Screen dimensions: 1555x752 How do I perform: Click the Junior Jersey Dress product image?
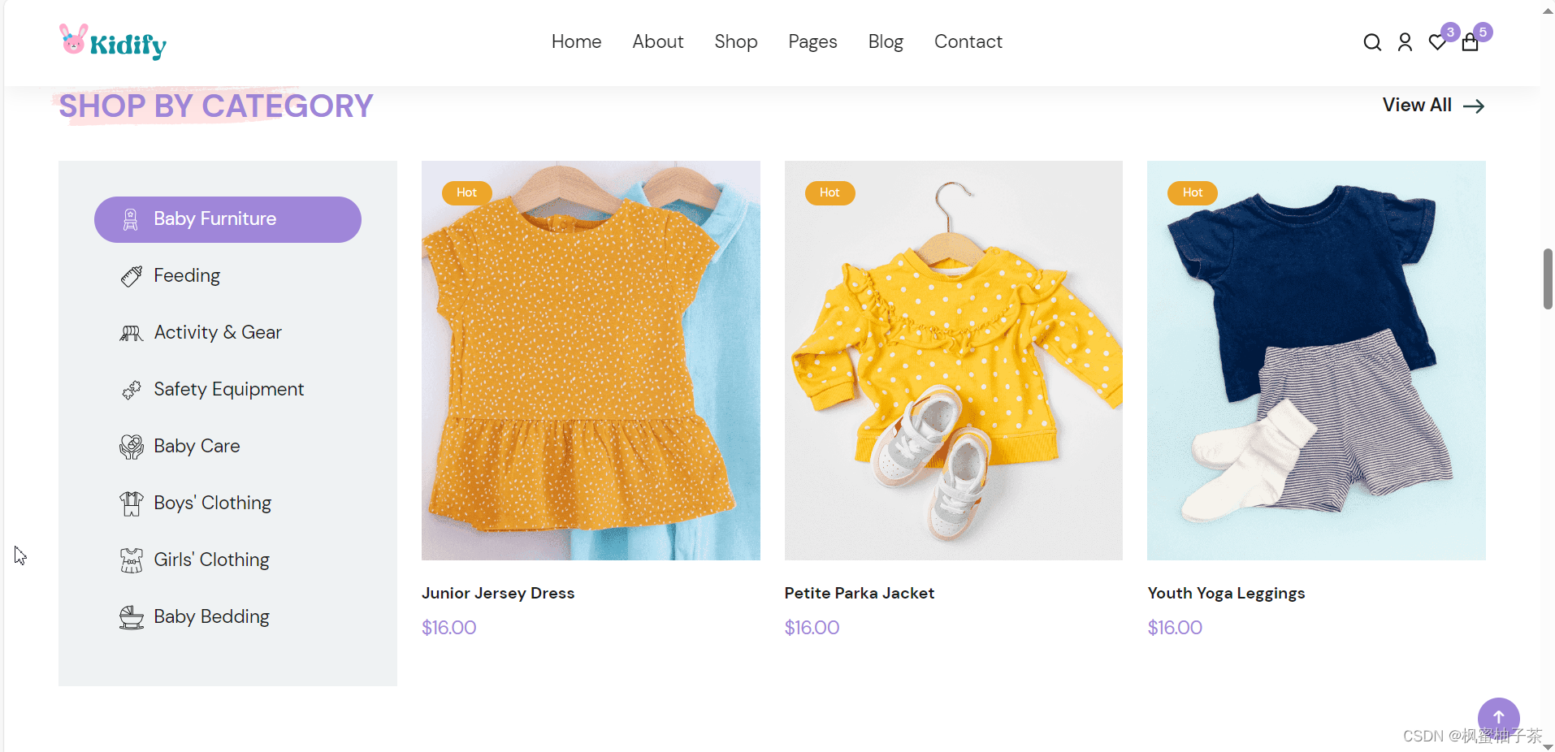coord(591,361)
